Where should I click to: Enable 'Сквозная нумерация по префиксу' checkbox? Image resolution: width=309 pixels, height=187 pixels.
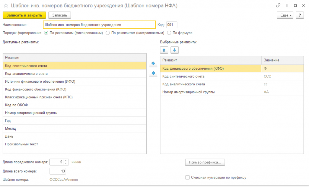coord(187,177)
